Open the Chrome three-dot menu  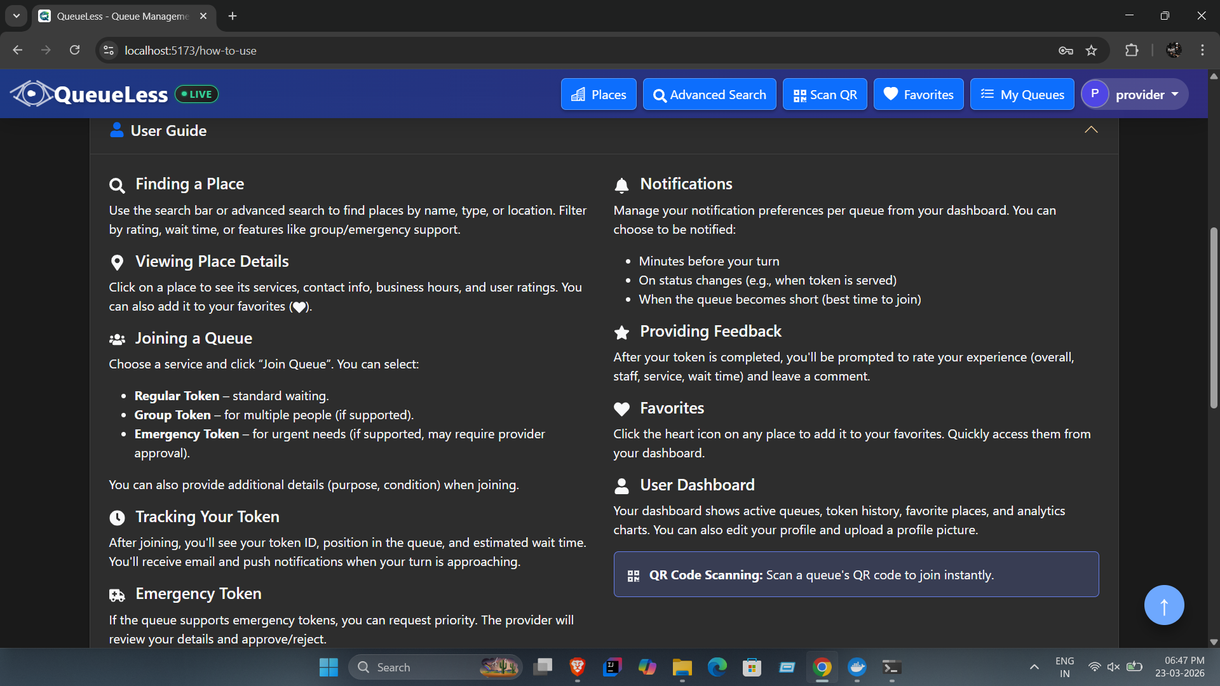(x=1202, y=50)
